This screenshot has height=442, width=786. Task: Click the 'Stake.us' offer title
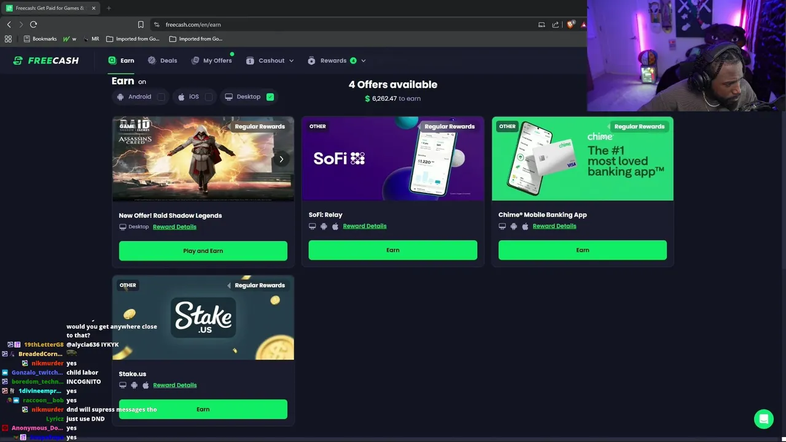coord(133,374)
